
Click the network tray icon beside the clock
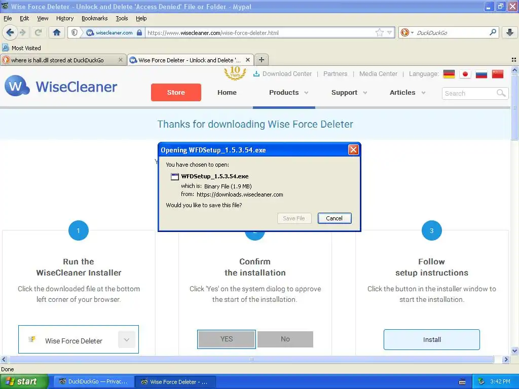pyautogui.click(x=481, y=381)
